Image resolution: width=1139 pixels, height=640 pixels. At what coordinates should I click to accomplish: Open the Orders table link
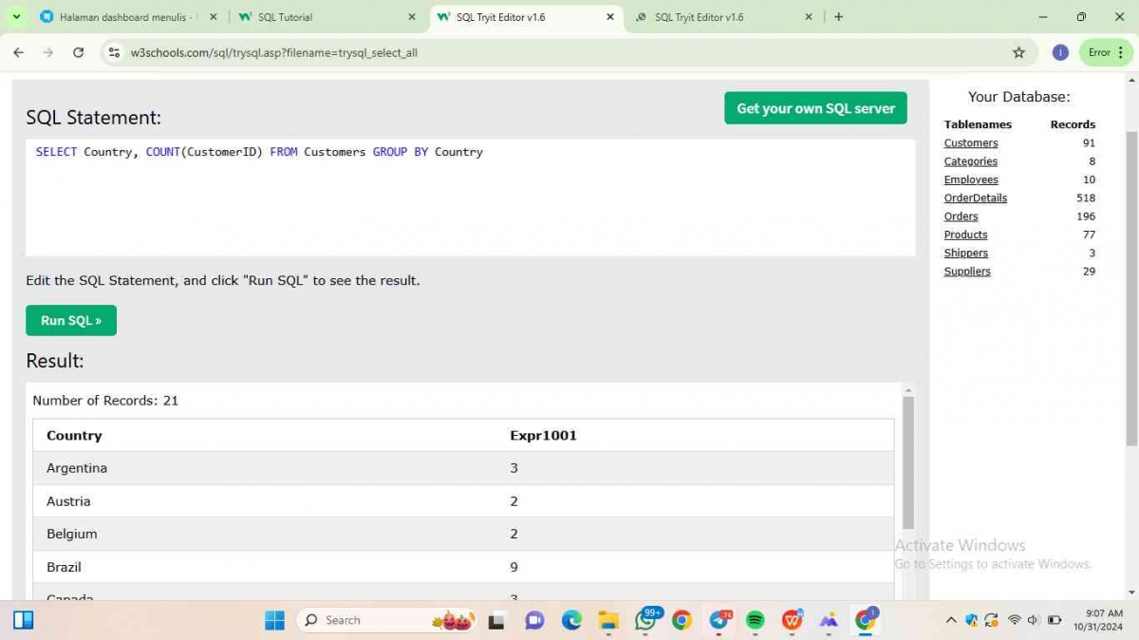[x=961, y=216]
